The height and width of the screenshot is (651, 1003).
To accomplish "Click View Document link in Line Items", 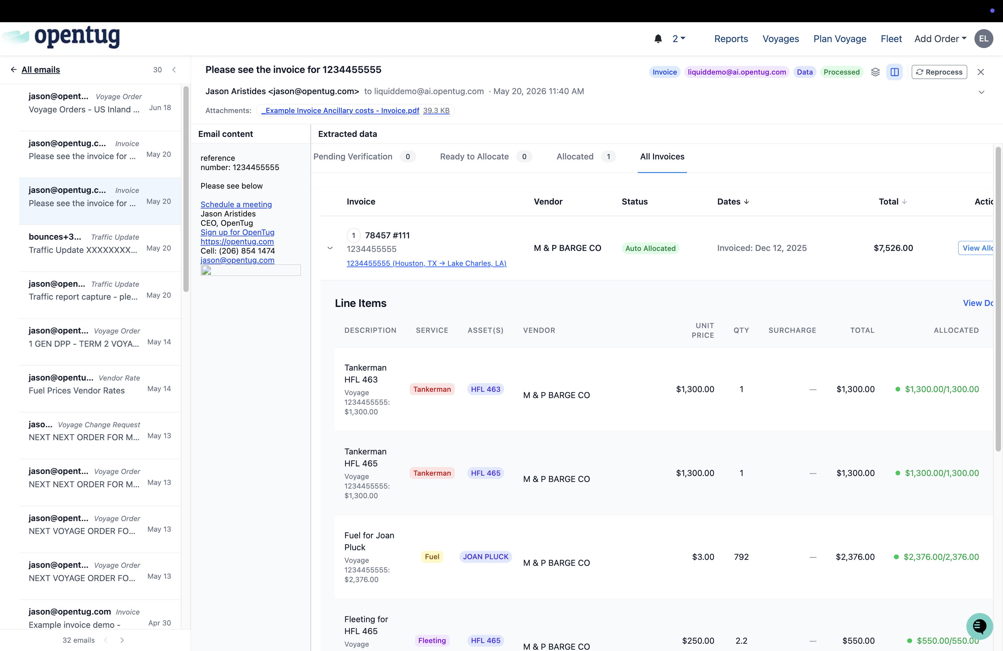I will tap(978, 303).
